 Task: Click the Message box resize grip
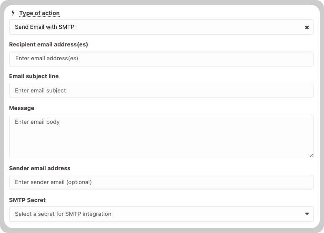[x=311, y=156]
